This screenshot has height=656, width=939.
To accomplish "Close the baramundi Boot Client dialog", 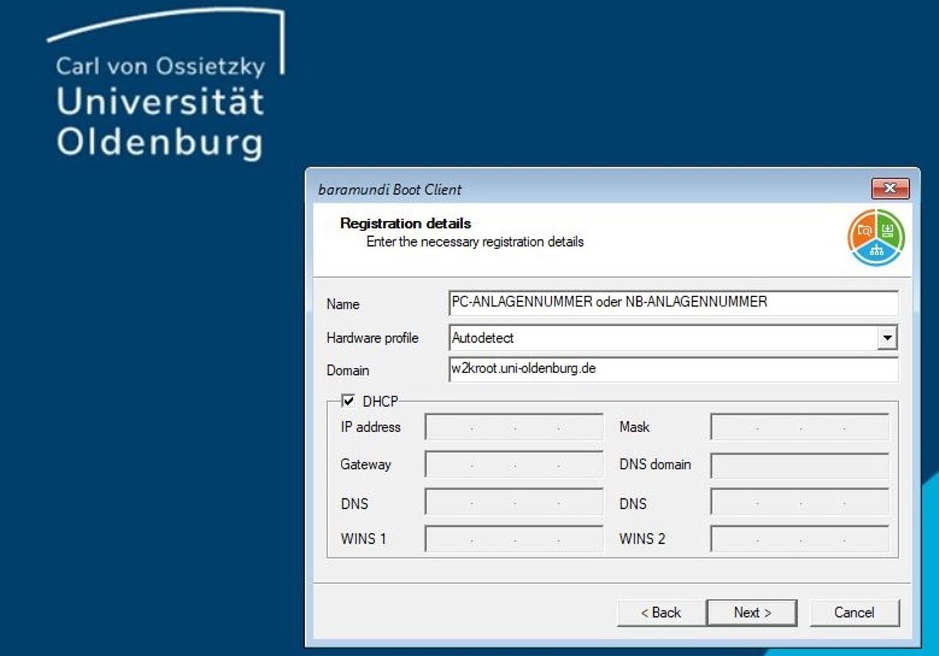I will click(890, 189).
